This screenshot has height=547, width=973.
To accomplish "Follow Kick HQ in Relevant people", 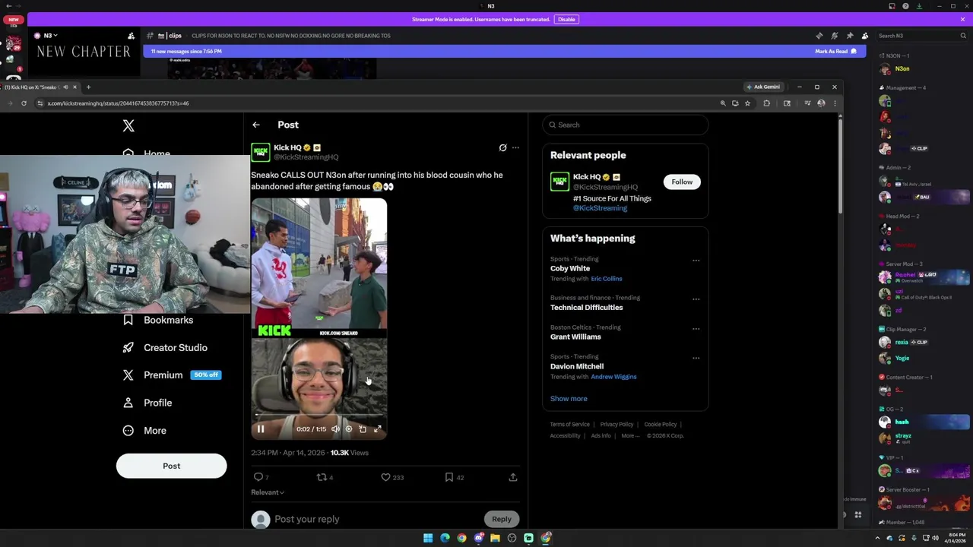I will pyautogui.click(x=682, y=182).
